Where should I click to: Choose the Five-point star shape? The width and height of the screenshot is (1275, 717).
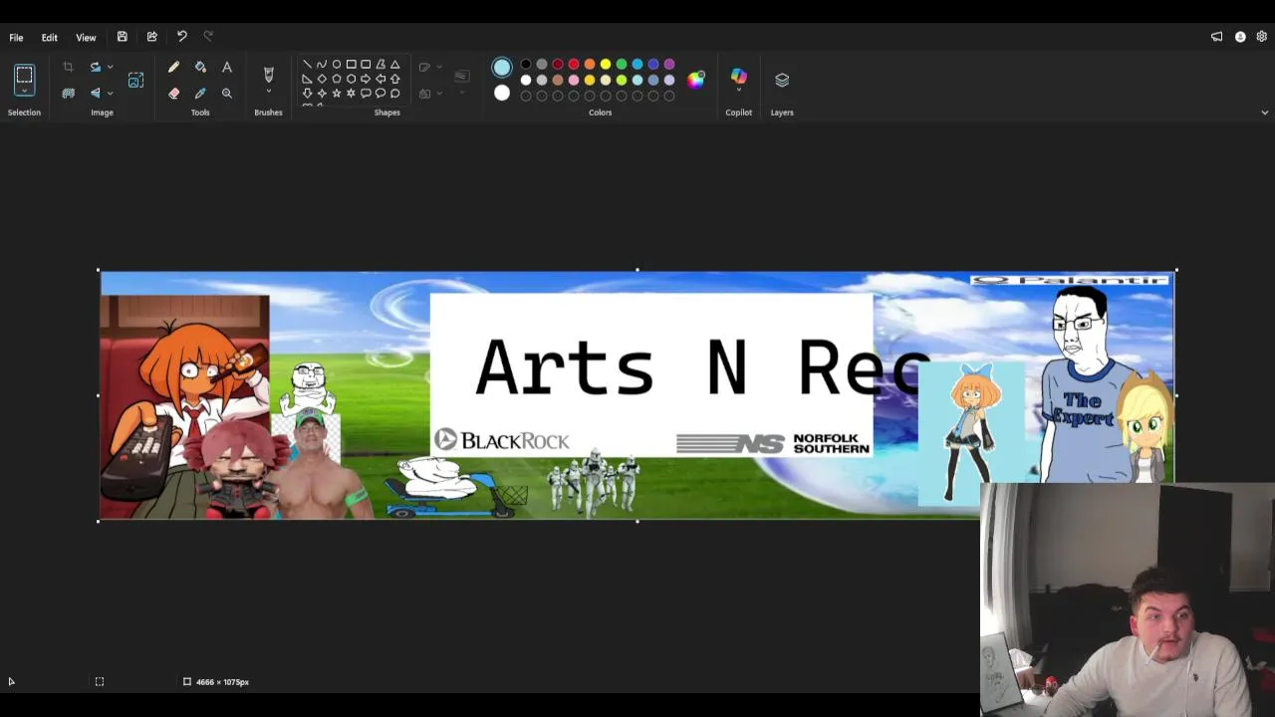[x=336, y=94]
